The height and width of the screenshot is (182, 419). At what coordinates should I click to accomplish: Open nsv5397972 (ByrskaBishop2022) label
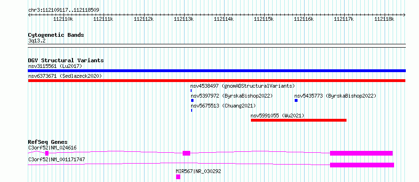point(232,96)
